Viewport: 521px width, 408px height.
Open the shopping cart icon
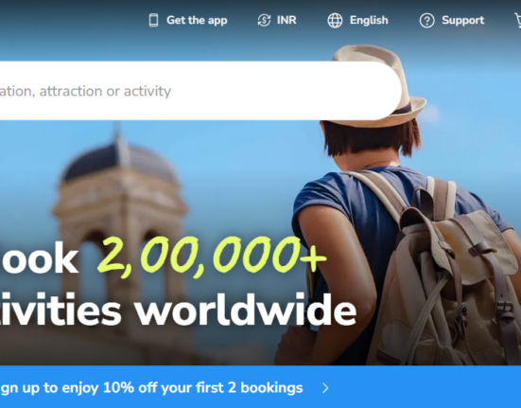pos(517,21)
